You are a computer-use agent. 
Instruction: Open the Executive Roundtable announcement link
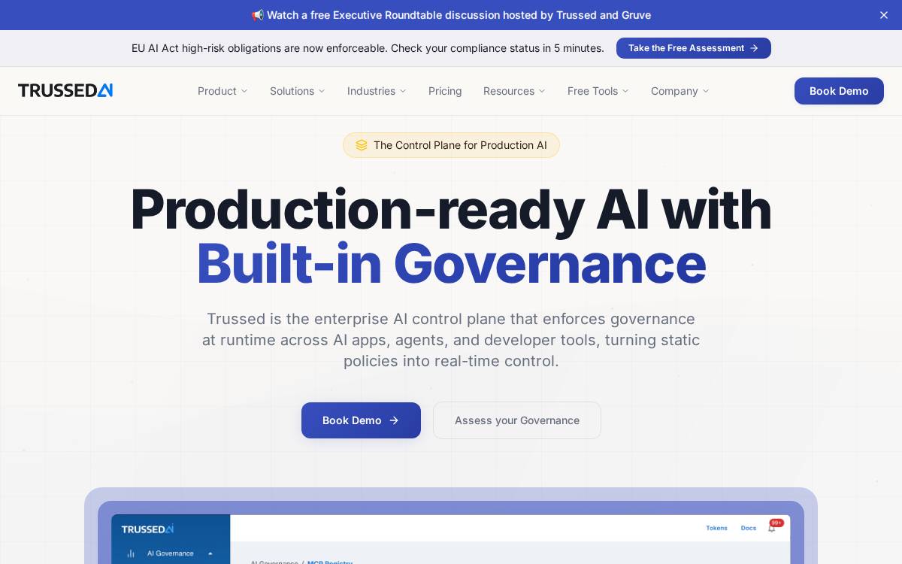451,15
